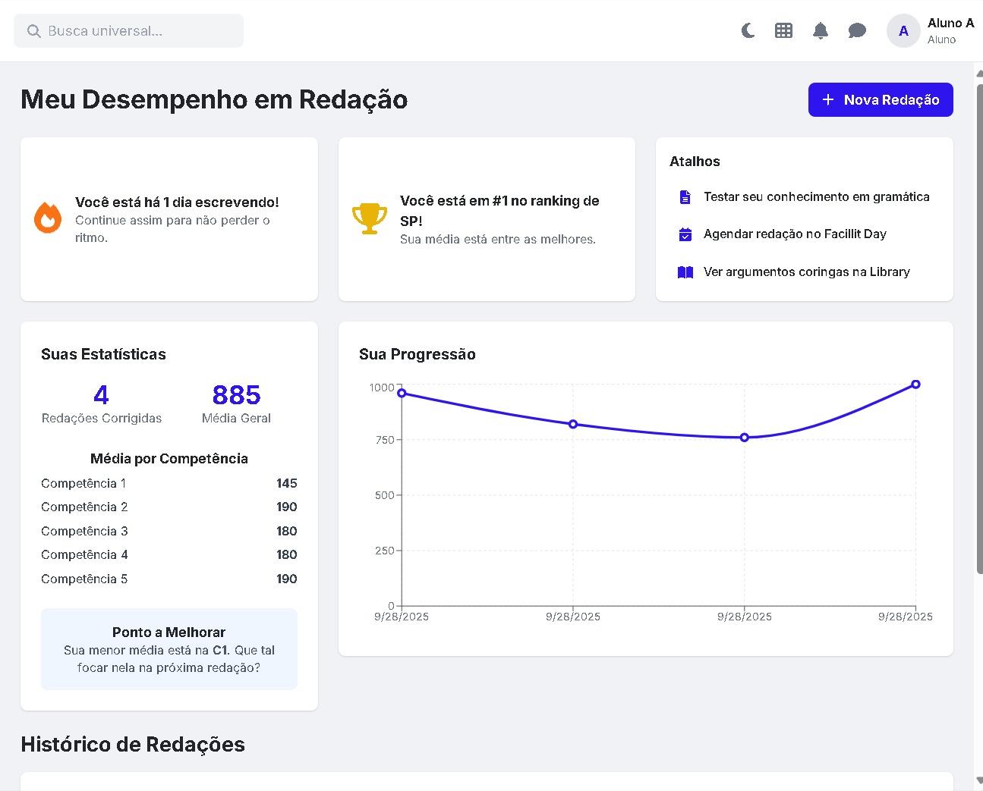Open the apps grid icon
The height and width of the screenshot is (791, 983).
pyautogui.click(x=783, y=30)
